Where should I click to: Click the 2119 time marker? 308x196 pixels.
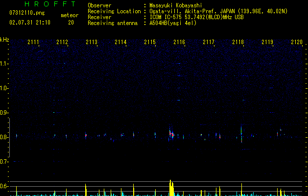267,42
